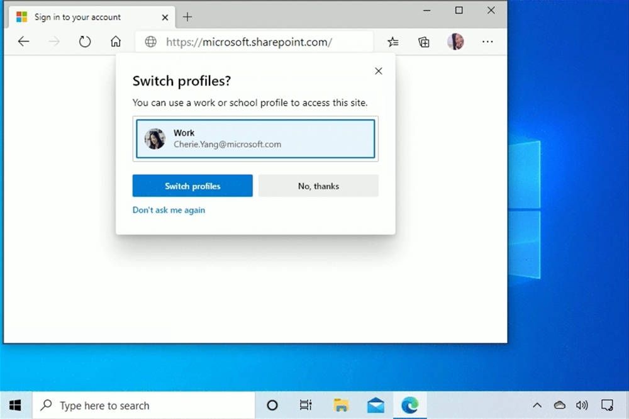This screenshot has width=629, height=419.
Task: Refresh the page with the reload icon
Action: coord(85,42)
